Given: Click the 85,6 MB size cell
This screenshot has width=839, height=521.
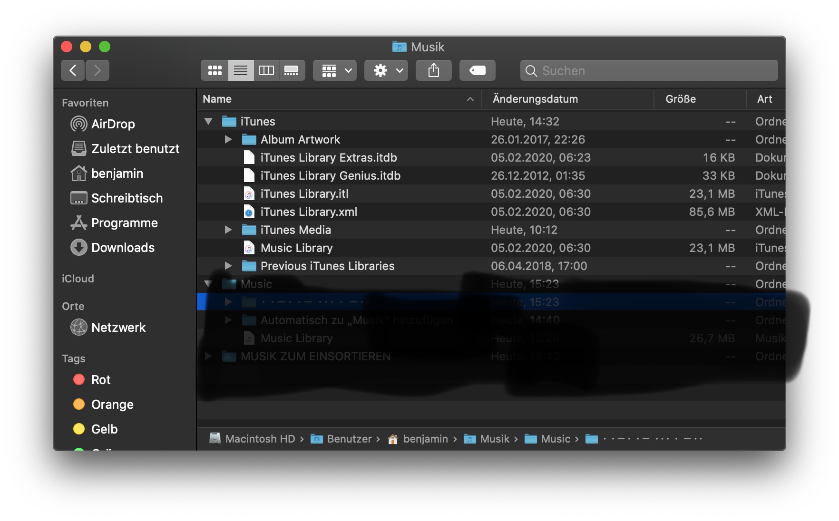Looking at the screenshot, I should point(712,212).
